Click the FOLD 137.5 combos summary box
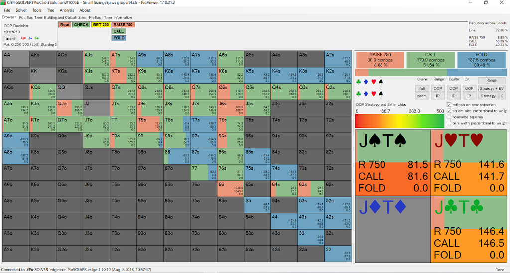 click(x=481, y=60)
